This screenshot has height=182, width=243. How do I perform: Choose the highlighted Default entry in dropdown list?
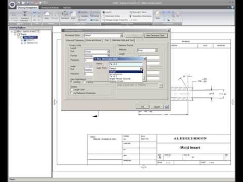(126, 72)
